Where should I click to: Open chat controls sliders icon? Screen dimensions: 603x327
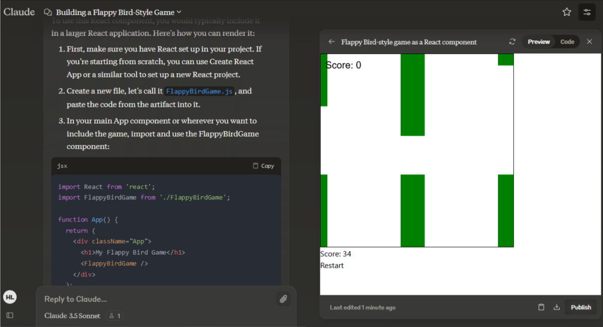[587, 12]
